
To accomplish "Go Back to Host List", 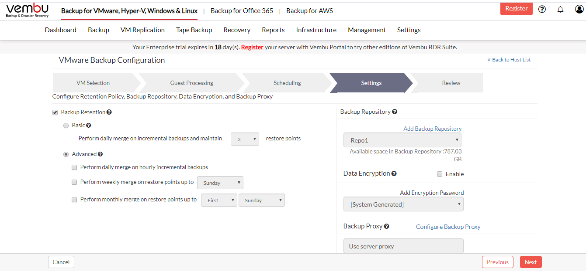I will (x=509, y=60).
